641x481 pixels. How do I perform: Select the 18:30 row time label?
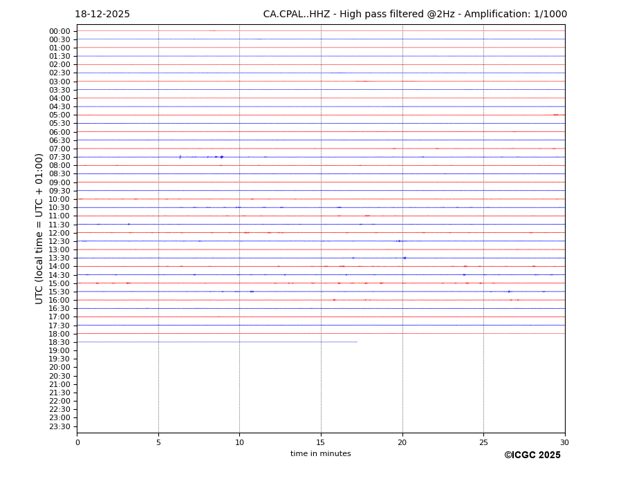pos(59,342)
